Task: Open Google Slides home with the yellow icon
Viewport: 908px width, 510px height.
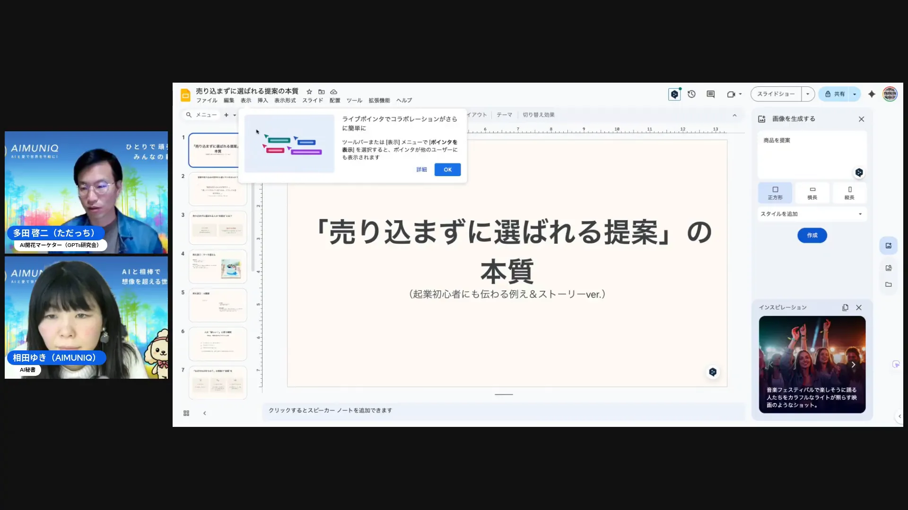Action: 185,94
